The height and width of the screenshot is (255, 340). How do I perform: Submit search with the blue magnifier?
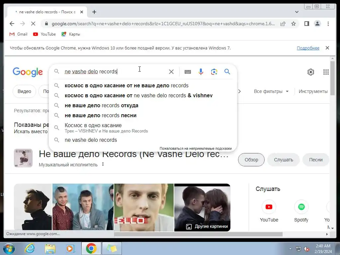227,72
